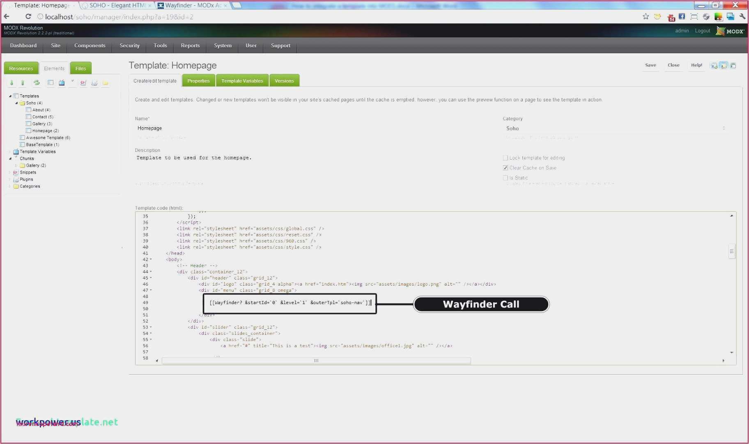Toggle the Is Static checkbox
Viewport: 749px width, 444px height.
(505, 178)
